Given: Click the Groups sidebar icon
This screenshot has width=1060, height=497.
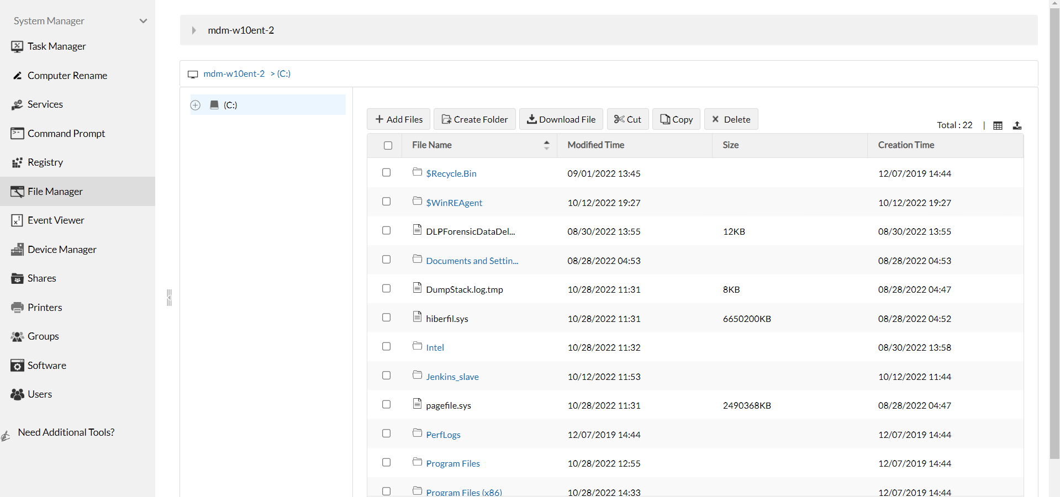Looking at the screenshot, I should click(17, 336).
